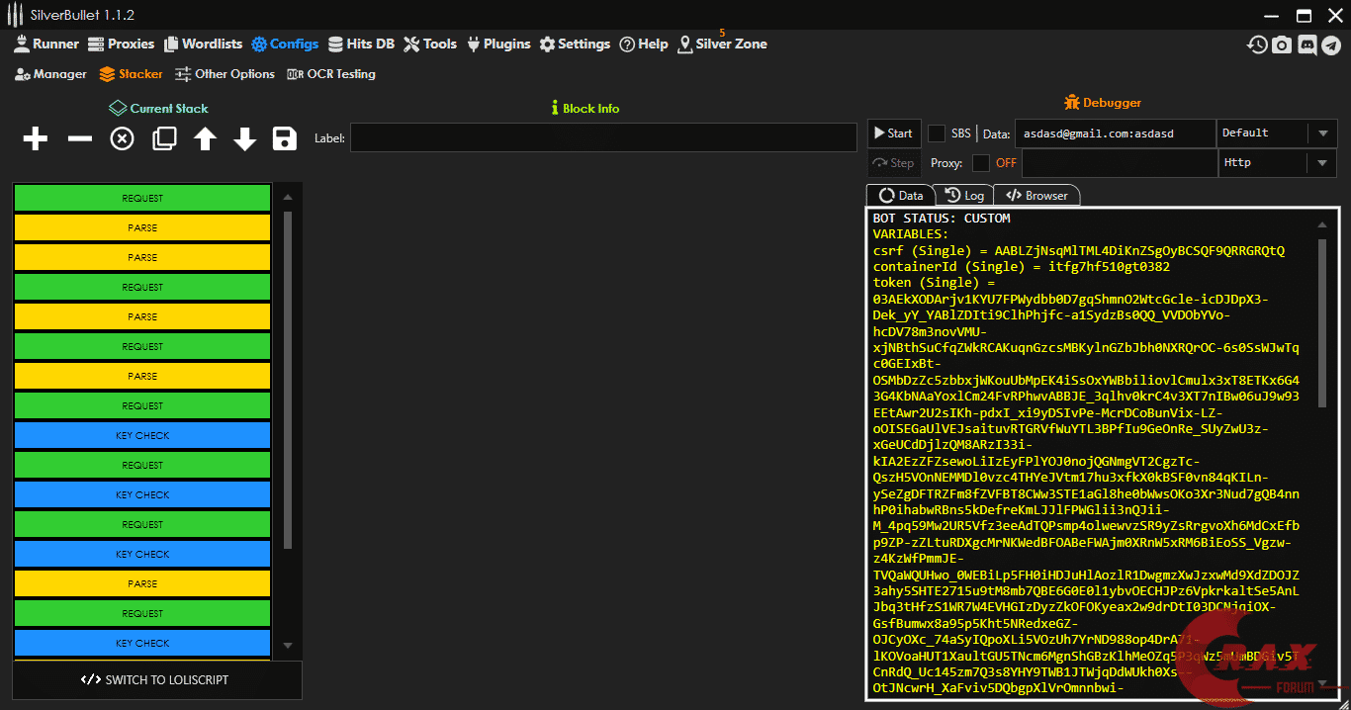Select the first REQUEST block
The height and width of the screenshot is (710, 1351).
[x=142, y=199]
